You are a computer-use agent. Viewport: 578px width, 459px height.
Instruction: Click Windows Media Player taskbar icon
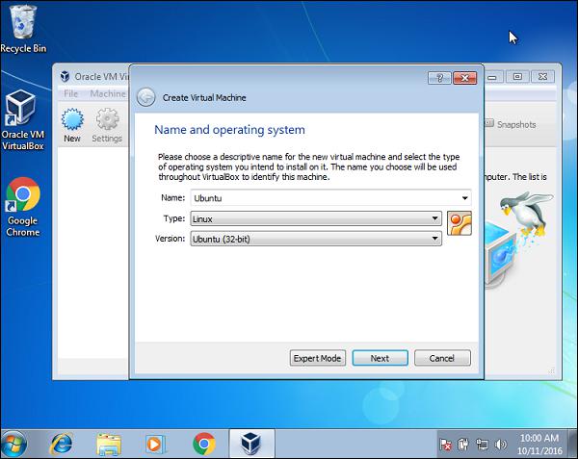(x=155, y=443)
